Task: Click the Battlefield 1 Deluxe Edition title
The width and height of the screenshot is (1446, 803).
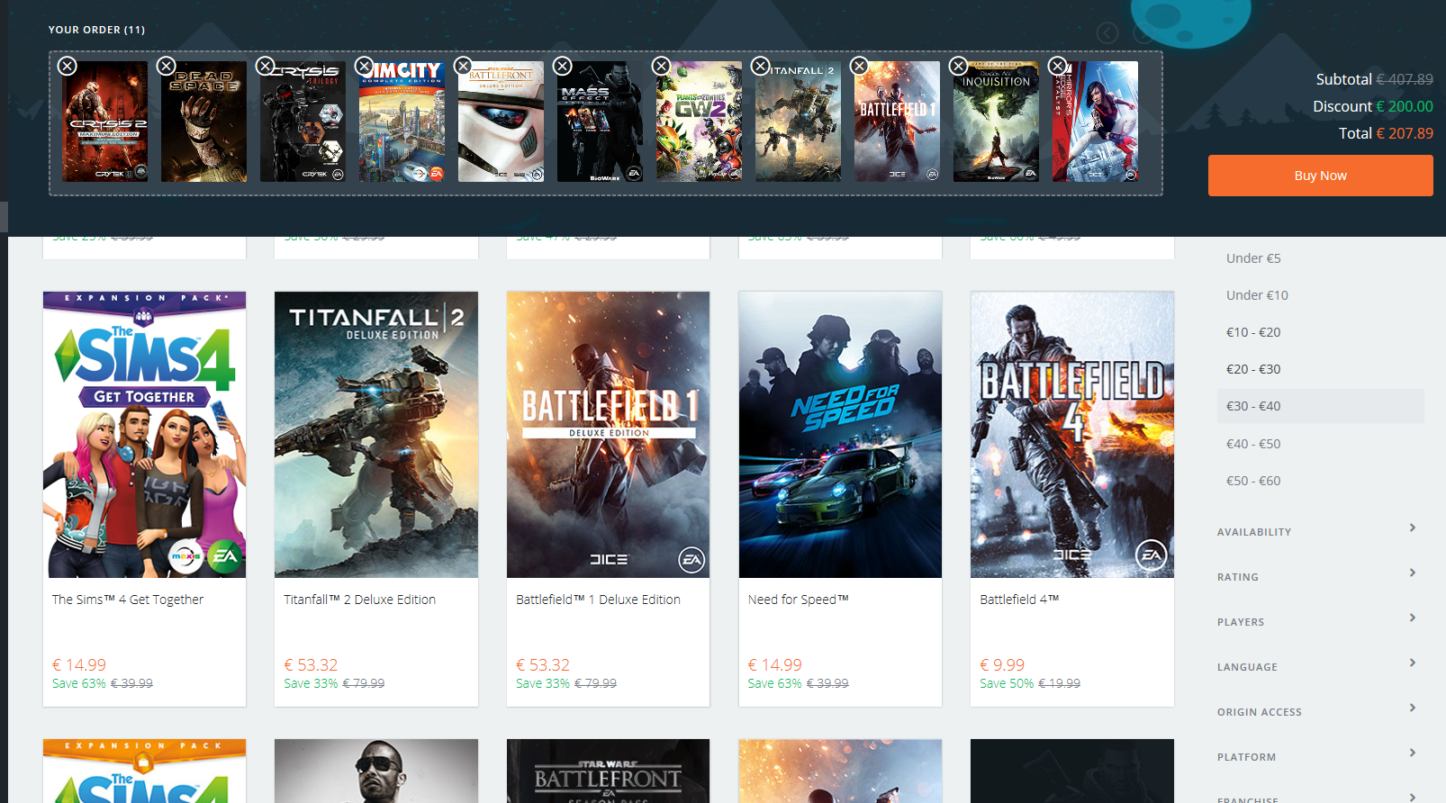Action: click(x=598, y=600)
